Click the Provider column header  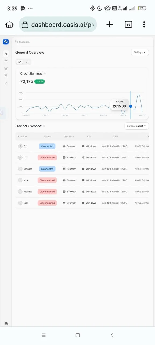[23, 136]
